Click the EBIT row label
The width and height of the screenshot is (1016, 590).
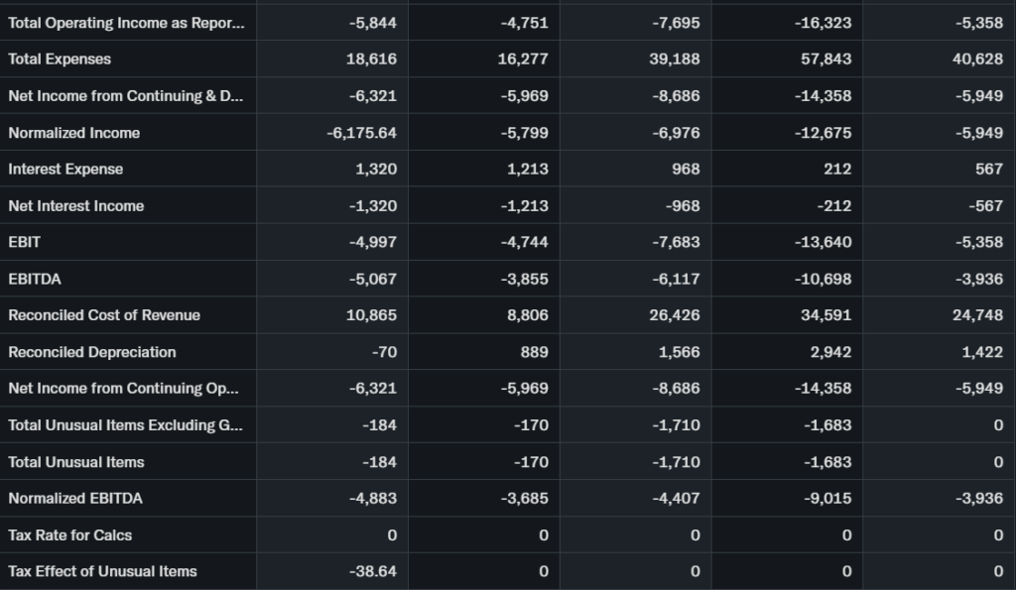(25, 242)
